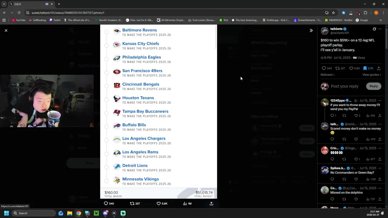Screen dimensions: 388x218
Task: Repost from side panel showing 327
Action: coord(337,68)
